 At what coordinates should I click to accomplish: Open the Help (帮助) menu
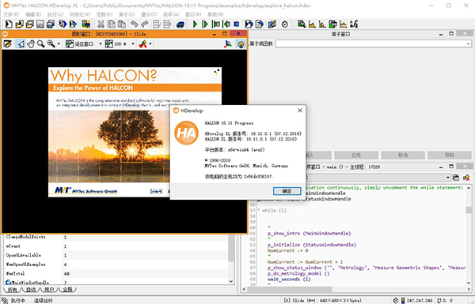point(215,14)
